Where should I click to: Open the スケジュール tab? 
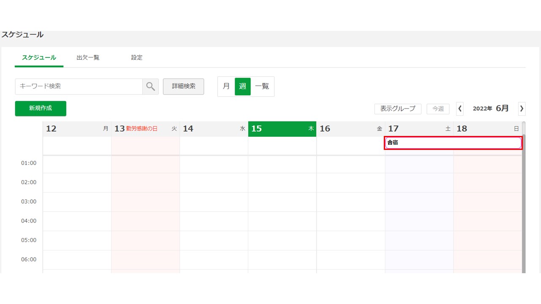[39, 58]
